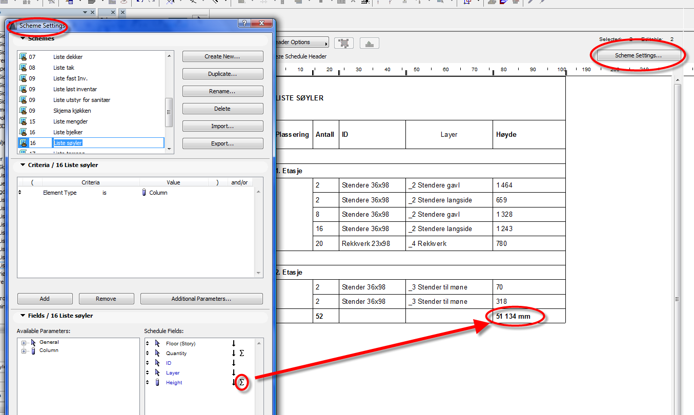Viewport: 694px width, 415px height.
Task: Click the 15 Liste mengder scheme icon
Action: [23, 121]
